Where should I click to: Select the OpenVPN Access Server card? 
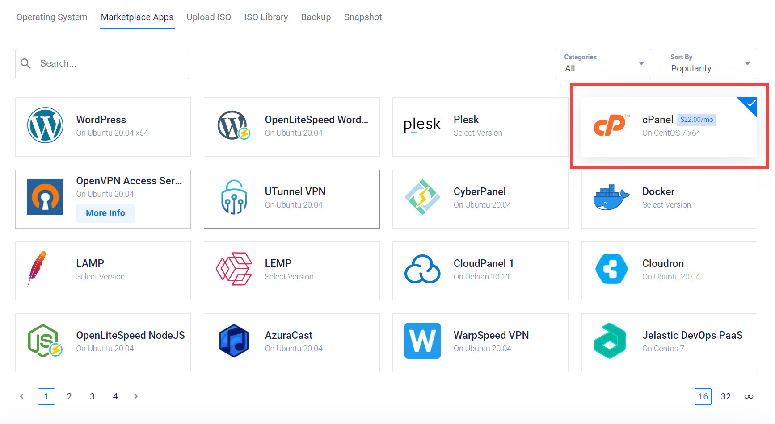pos(103,199)
